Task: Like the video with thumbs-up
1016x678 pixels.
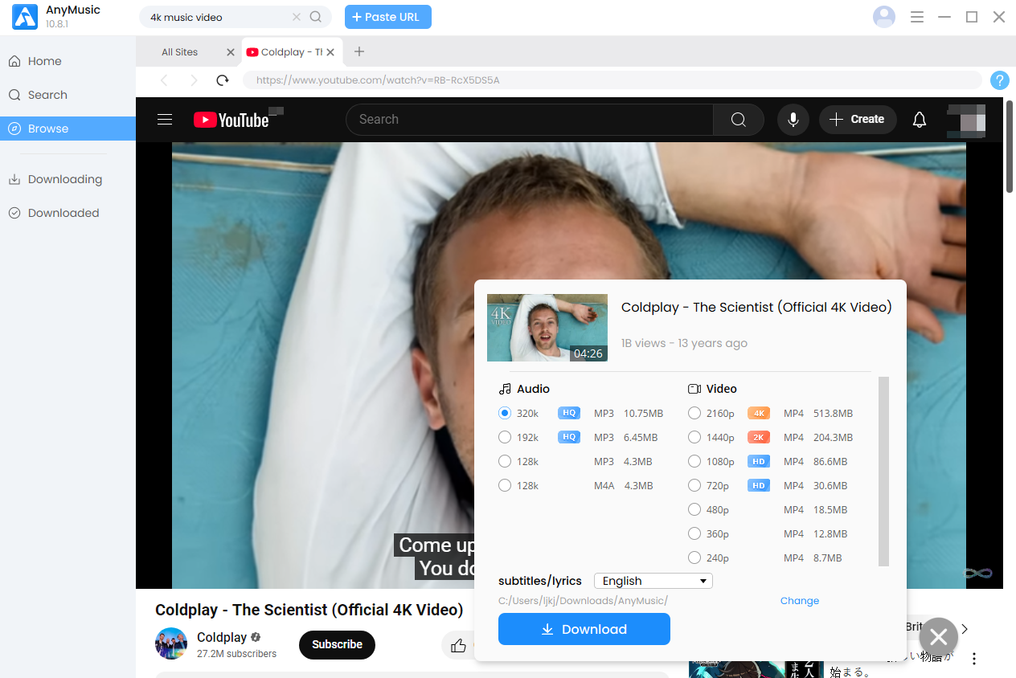Action: [x=459, y=645]
